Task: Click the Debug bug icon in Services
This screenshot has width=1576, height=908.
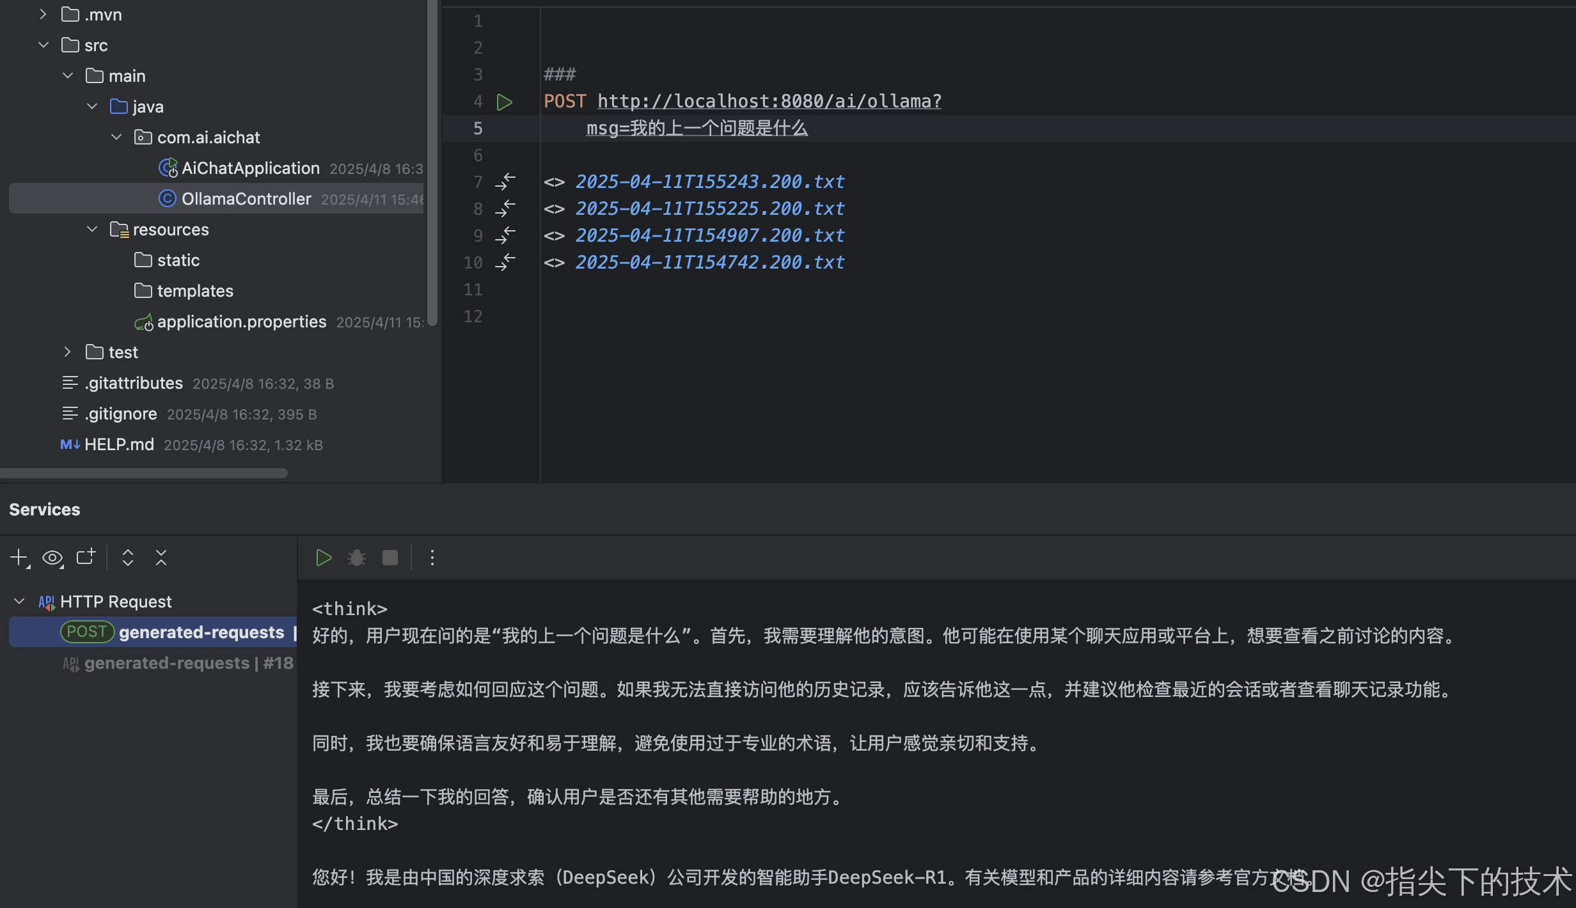Action: point(357,558)
